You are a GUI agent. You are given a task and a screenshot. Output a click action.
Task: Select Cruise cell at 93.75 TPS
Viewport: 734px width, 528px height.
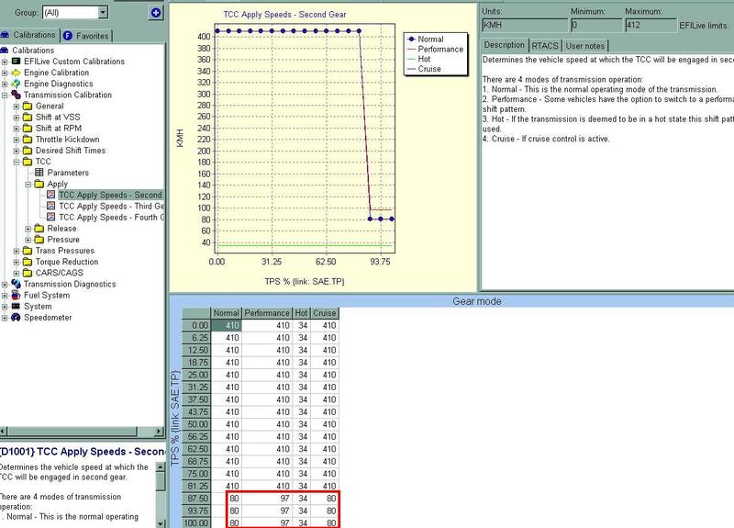(325, 511)
